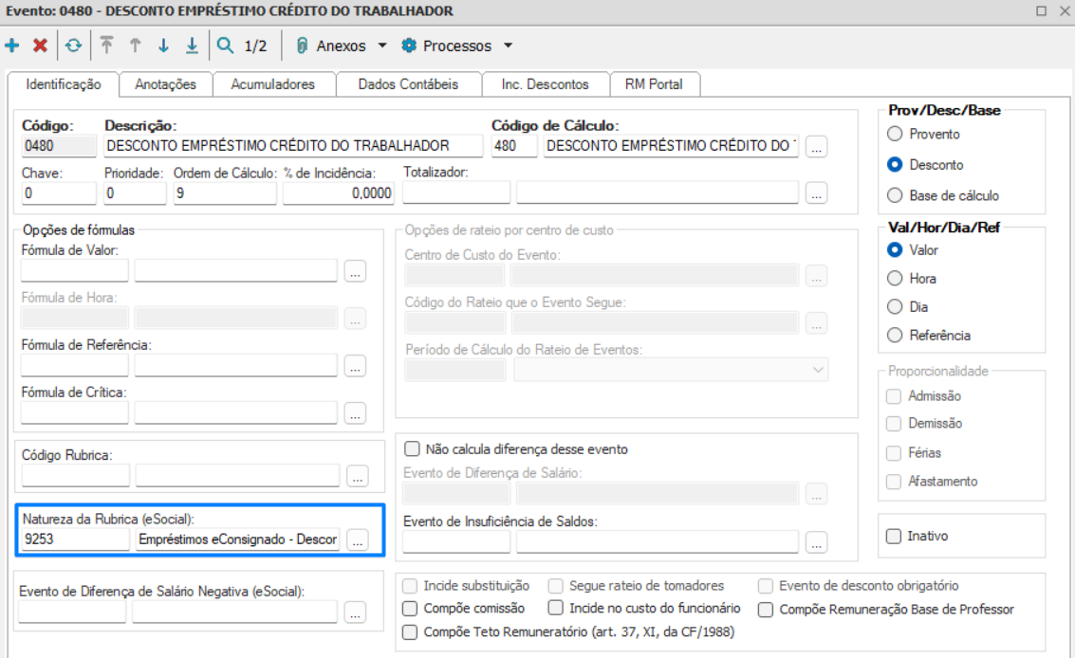Open lookup for Fórmula de Valor
The height and width of the screenshot is (658, 1075).
pyautogui.click(x=355, y=271)
